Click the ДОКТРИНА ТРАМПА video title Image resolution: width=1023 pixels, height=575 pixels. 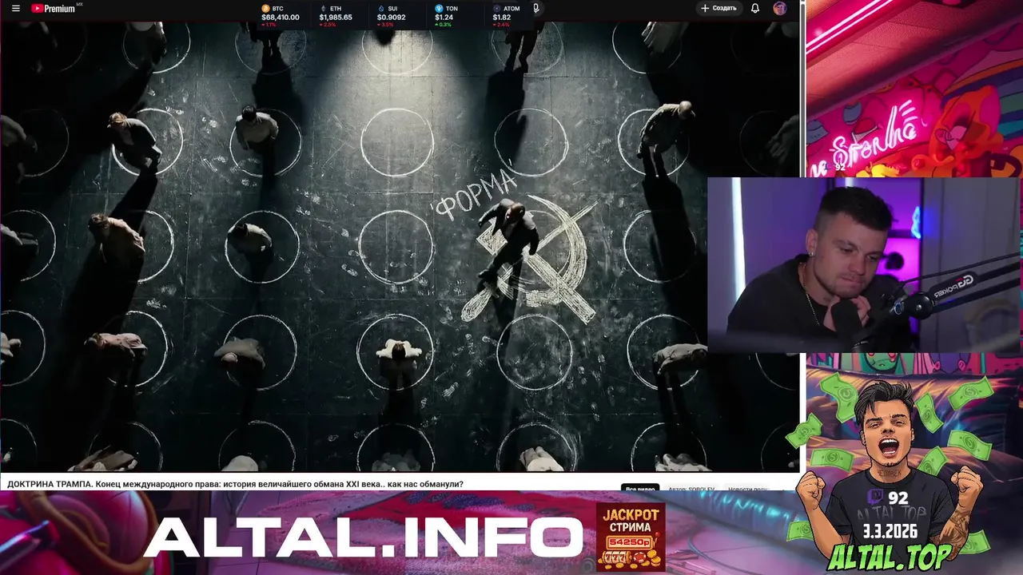point(235,484)
